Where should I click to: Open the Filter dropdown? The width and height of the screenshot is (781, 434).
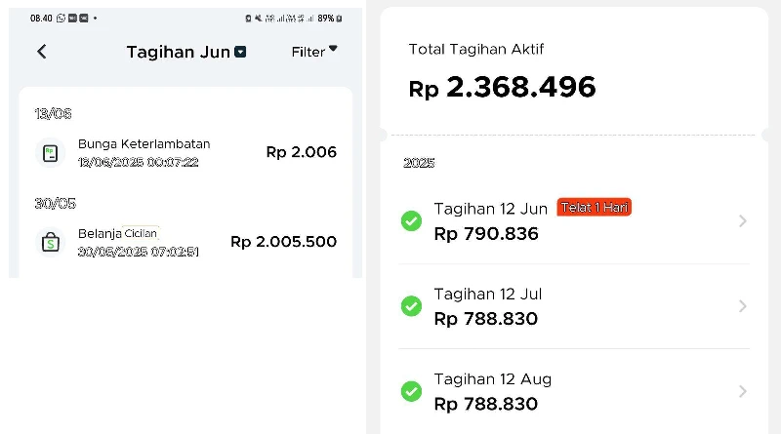[314, 52]
